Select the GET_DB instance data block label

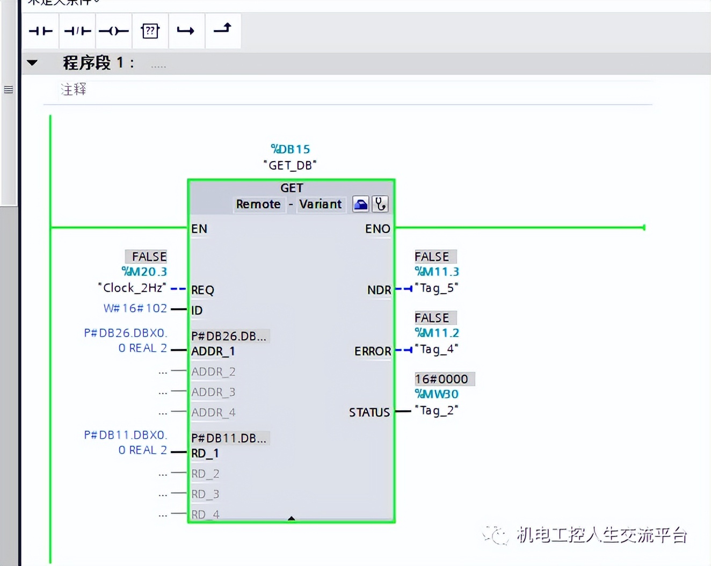point(291,165)
